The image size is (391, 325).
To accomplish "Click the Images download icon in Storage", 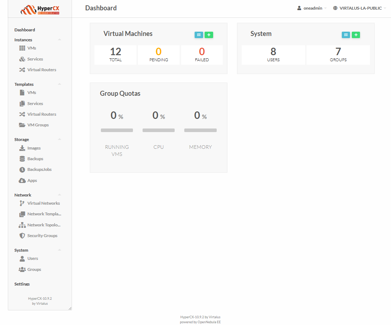I will point(22,148).
